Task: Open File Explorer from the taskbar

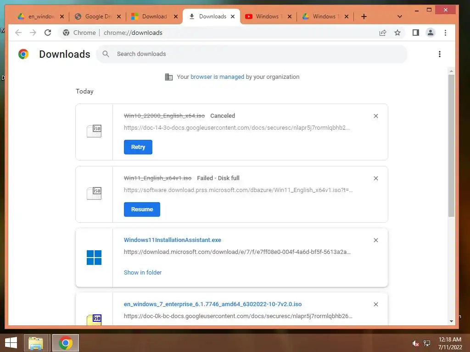Action: 36,343
